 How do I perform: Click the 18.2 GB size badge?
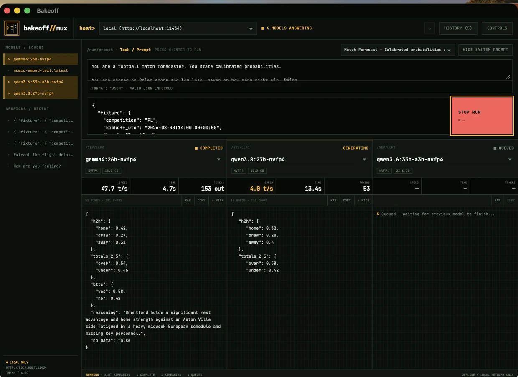click(257, 171)
